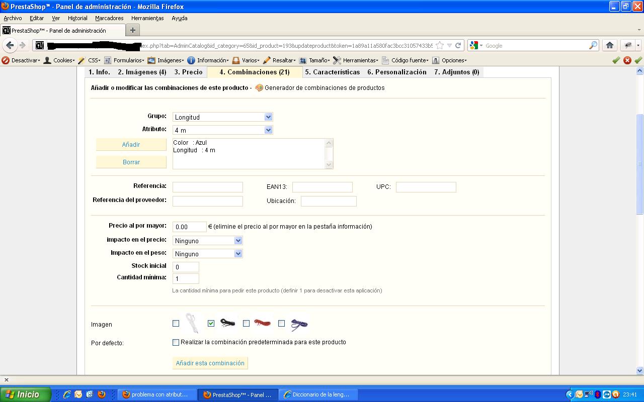The height and width of the screenshot is (402, 644).
Task: Click the browser forward arrow button
Action: pyautogui.click(x=23, y=45)
